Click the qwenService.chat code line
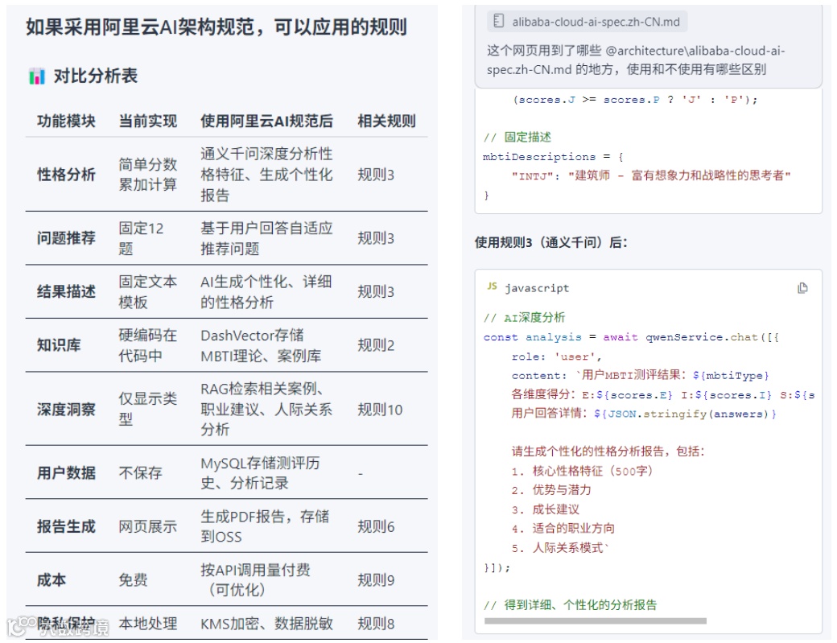 631,337
